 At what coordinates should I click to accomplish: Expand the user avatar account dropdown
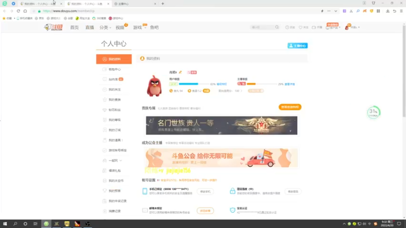(x=352, y=27)
